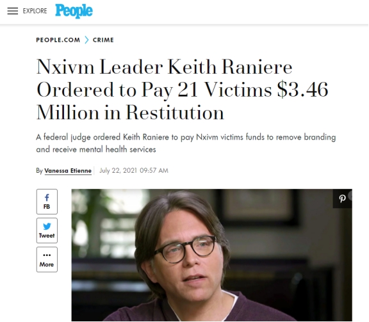Click the federal judge summary text

[186, 143]
